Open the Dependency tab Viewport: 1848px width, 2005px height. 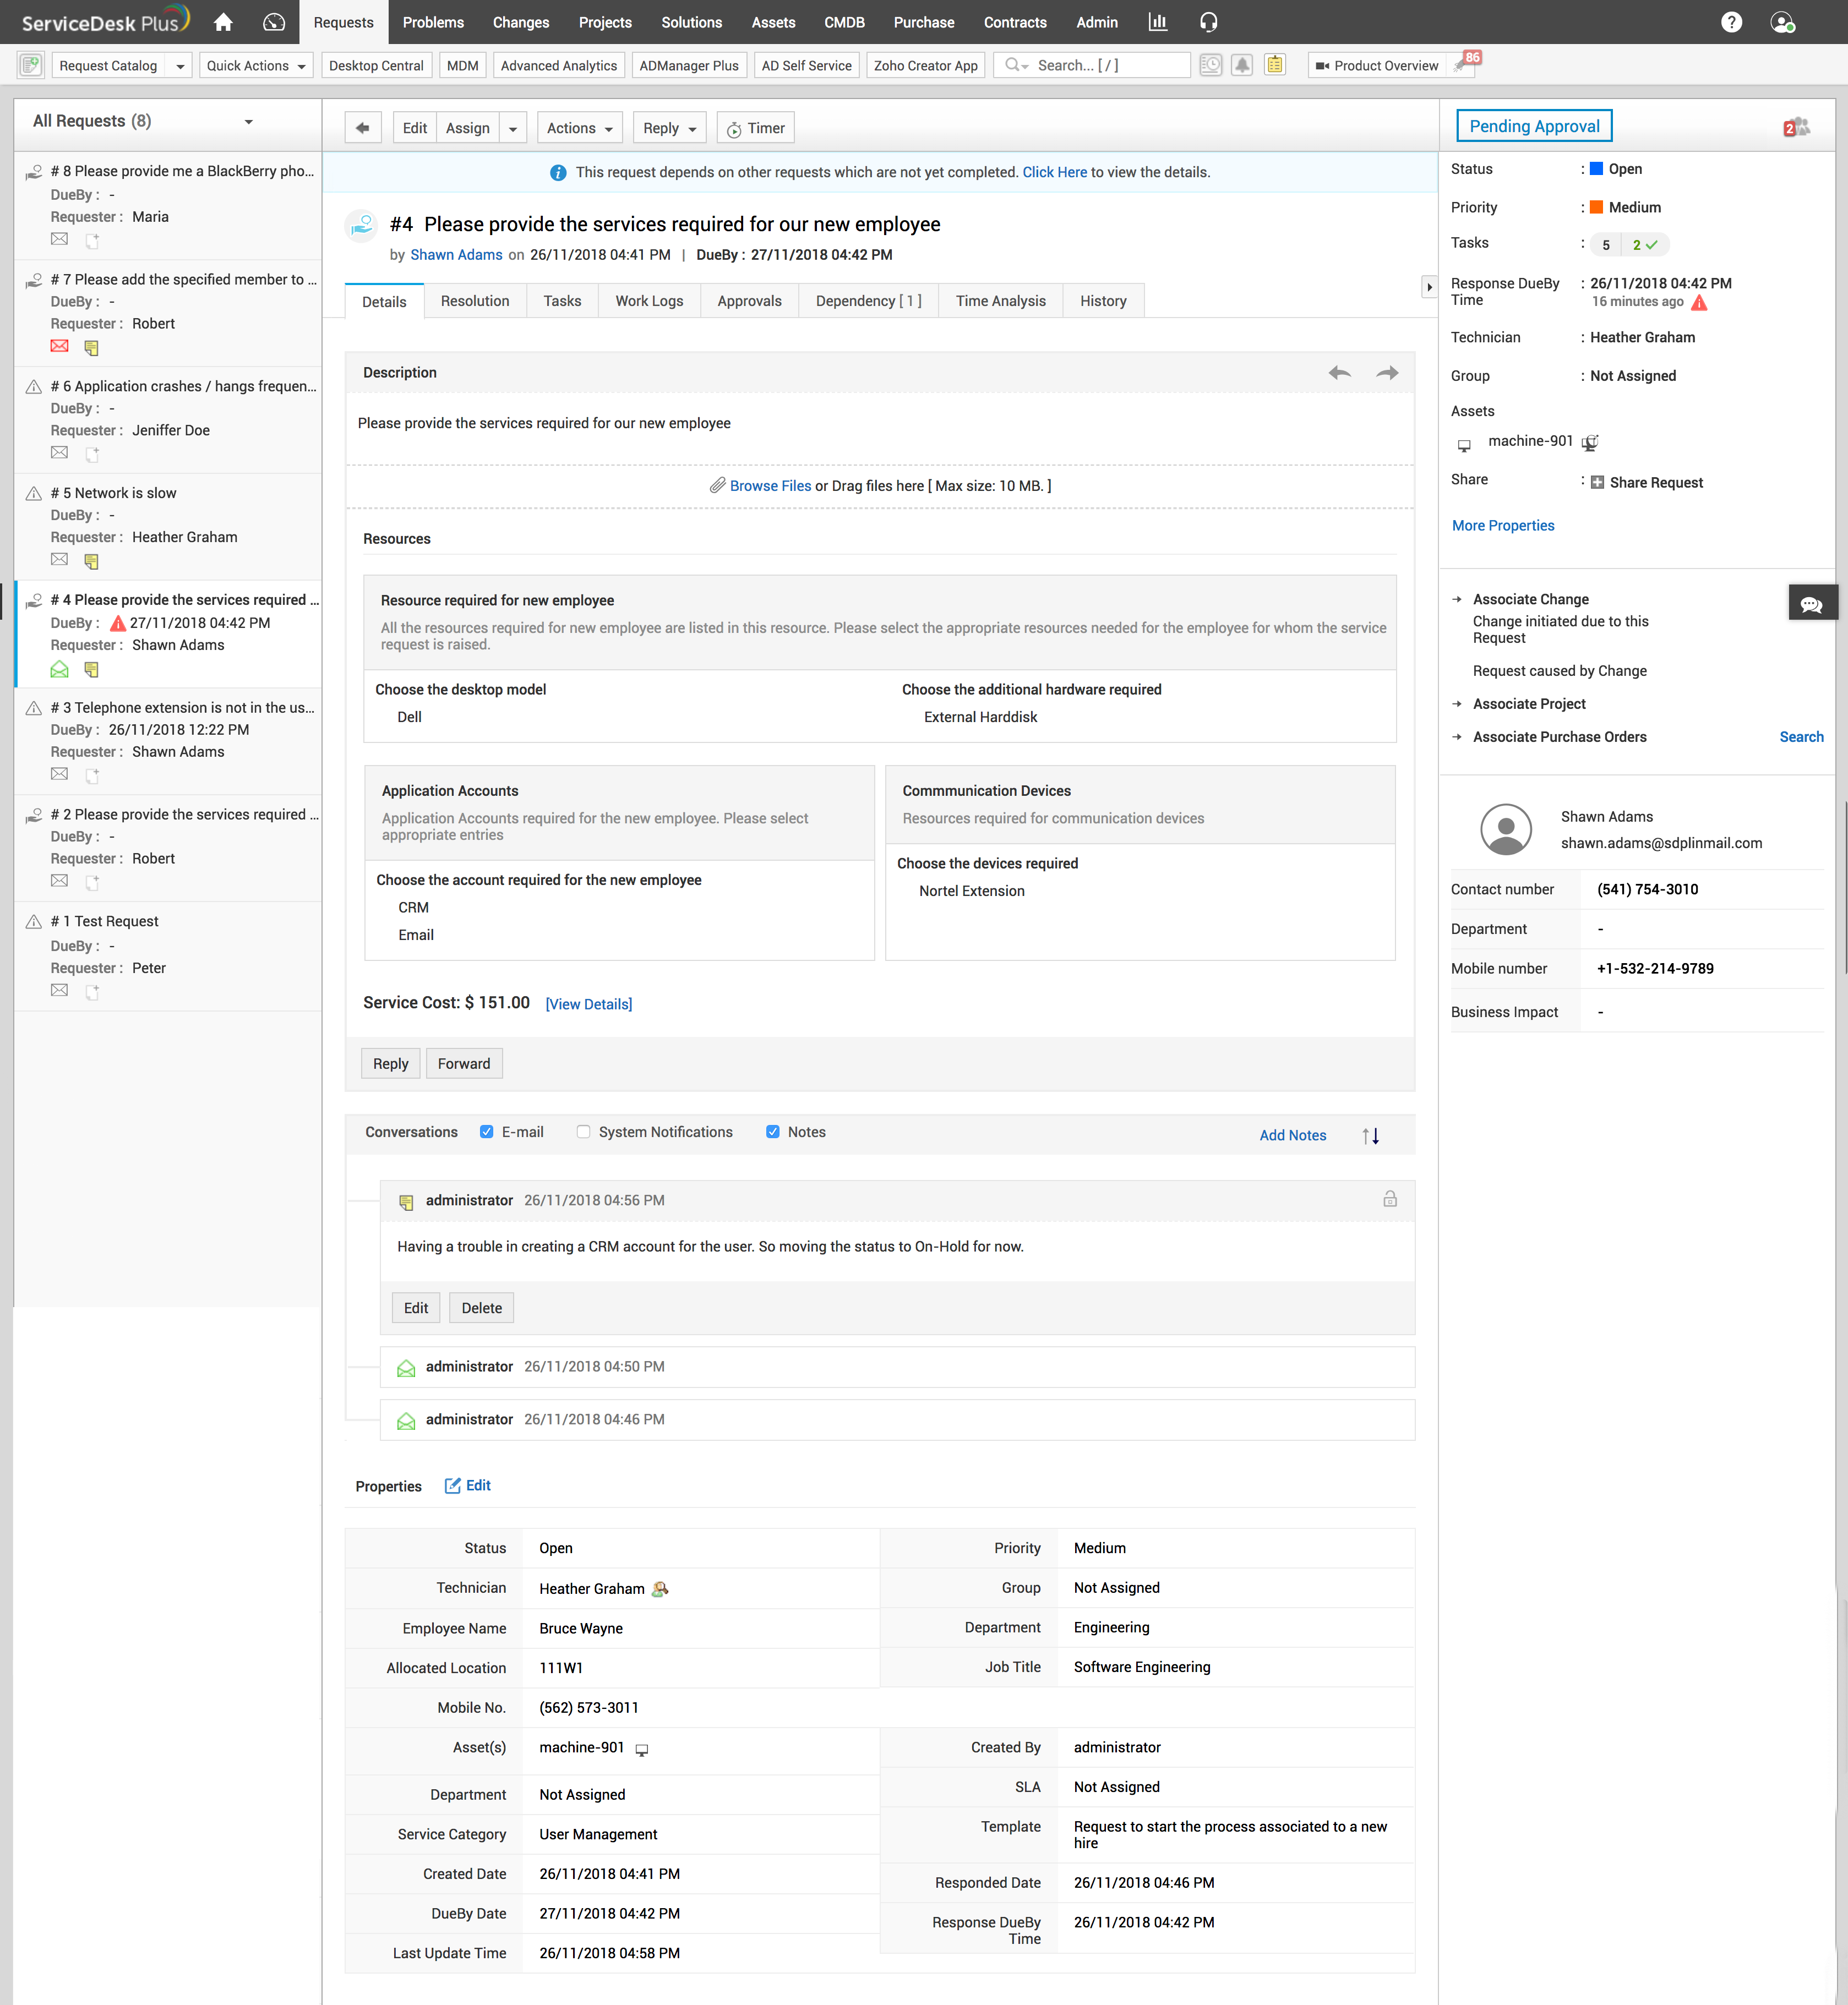point(868,301)
